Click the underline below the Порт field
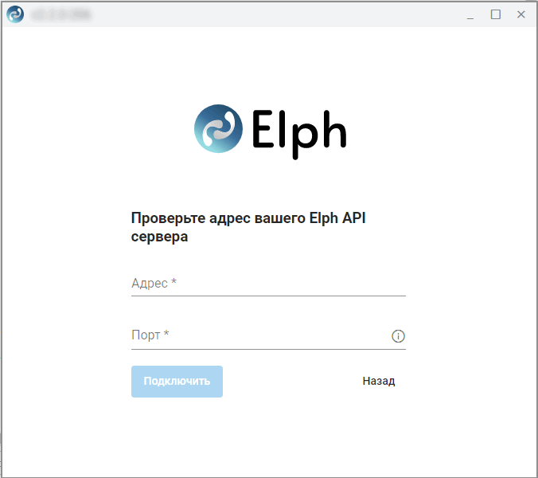Screen dimensions: 538x478 [x=268, y=349]
